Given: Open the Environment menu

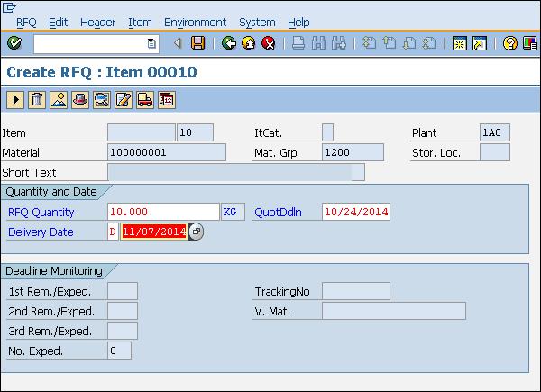Looking at the screenshot, I should tap(196, 22).
